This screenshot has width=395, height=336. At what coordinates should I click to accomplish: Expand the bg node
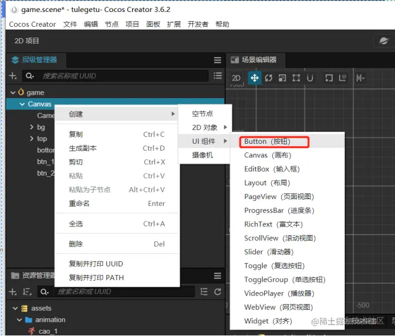tap(31, 127)
